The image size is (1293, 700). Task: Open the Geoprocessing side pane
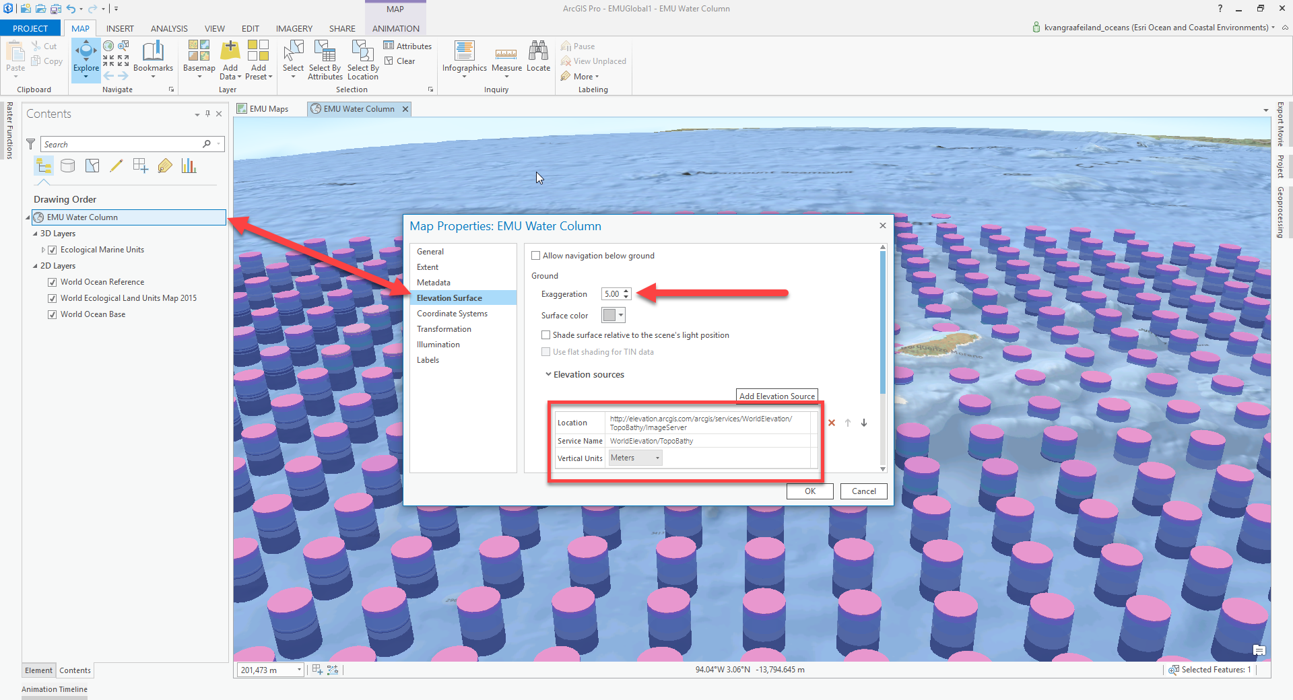1280,213
